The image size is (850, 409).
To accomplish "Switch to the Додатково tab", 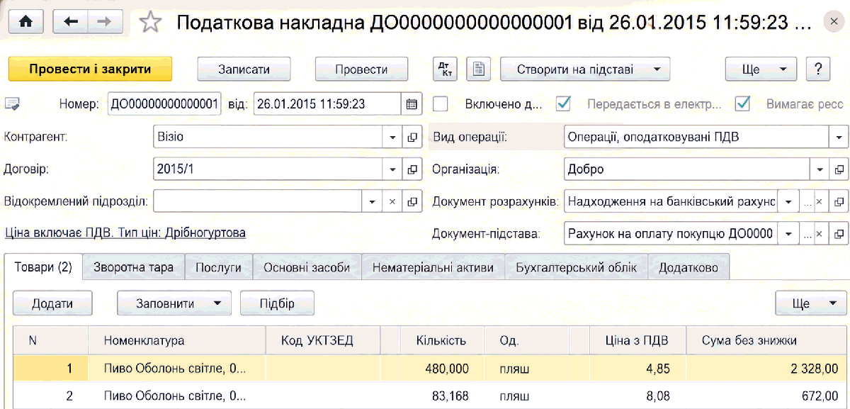I will tap(688, 268).
